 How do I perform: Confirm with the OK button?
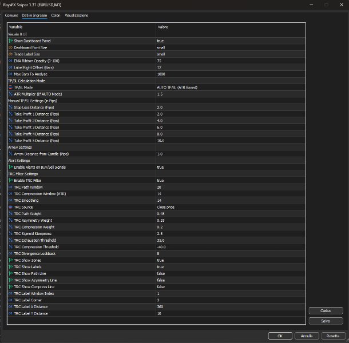click(280, 336)
